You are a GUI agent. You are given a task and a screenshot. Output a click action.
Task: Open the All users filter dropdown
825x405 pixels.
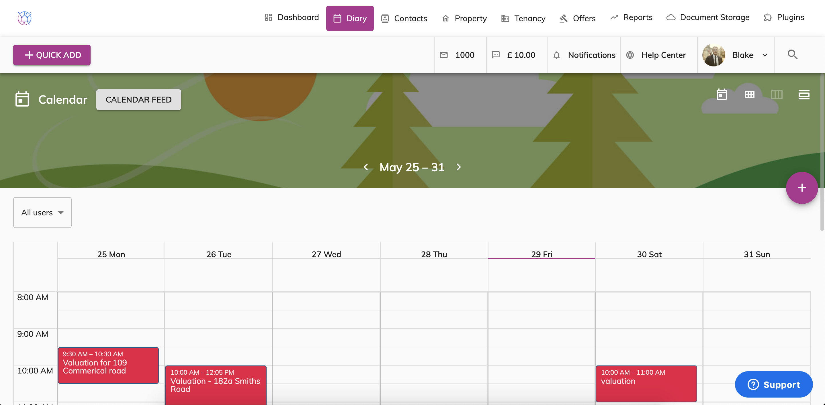coord(42,213)
